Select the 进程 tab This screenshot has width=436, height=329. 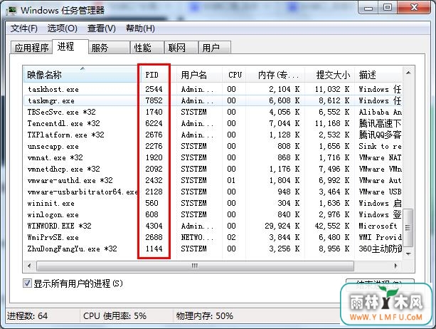[70, 46]
